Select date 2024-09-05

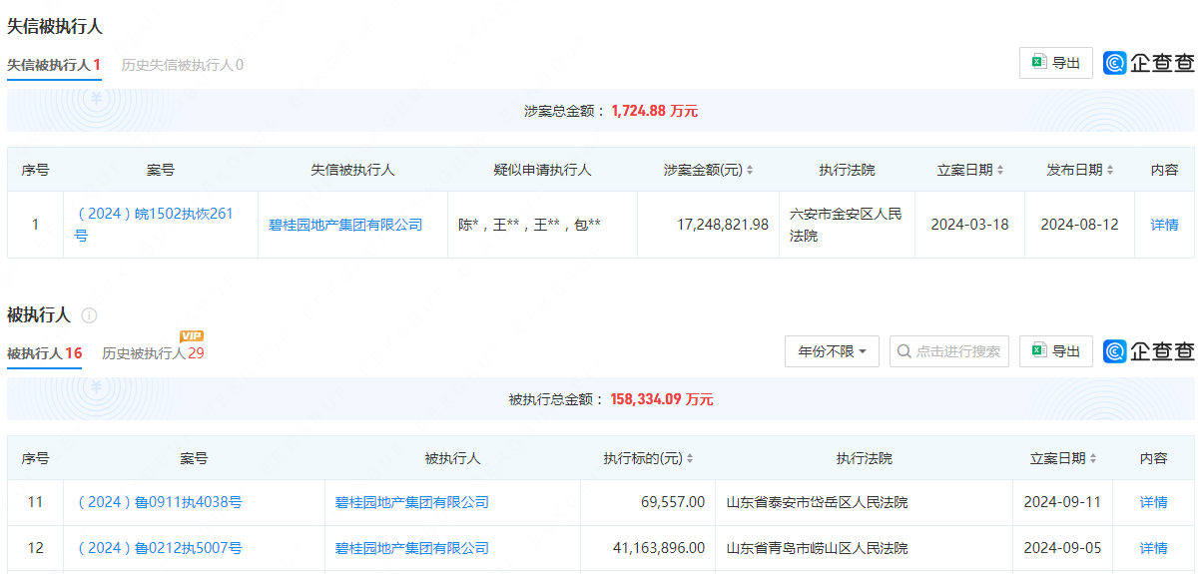click(1062, 548)
